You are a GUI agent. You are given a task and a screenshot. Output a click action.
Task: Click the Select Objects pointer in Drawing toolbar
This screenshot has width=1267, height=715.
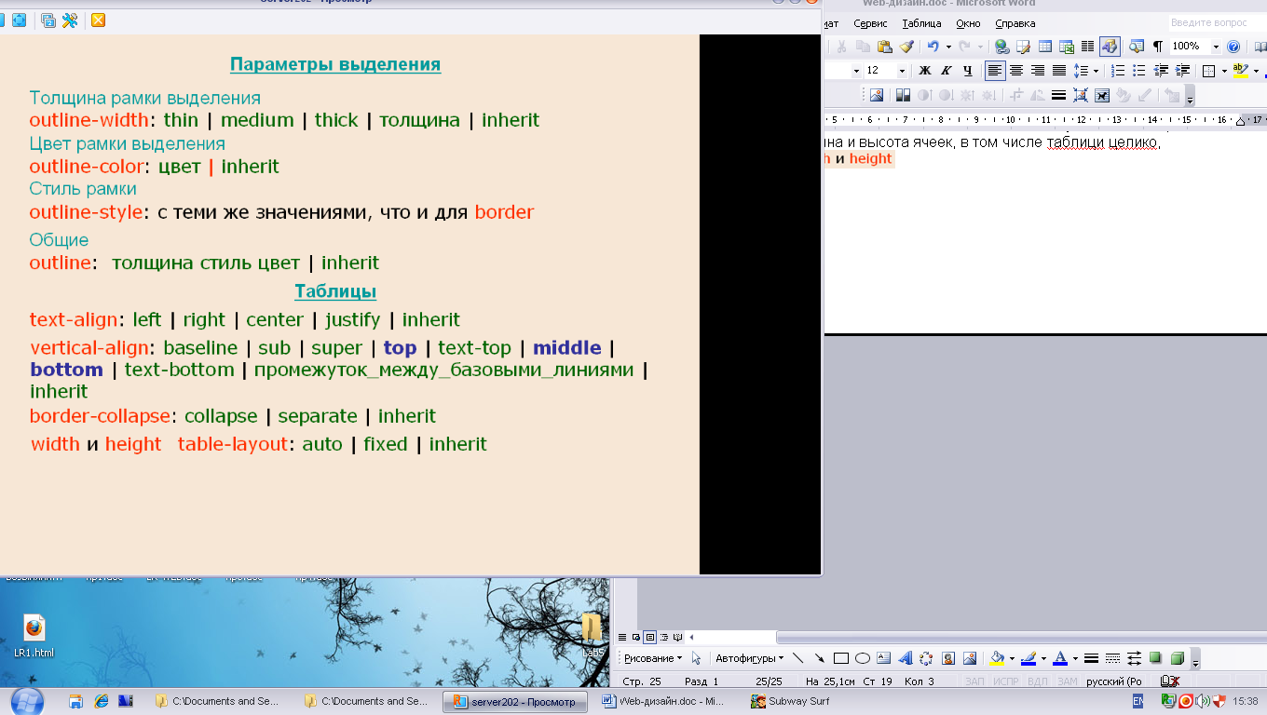point(696,658)
